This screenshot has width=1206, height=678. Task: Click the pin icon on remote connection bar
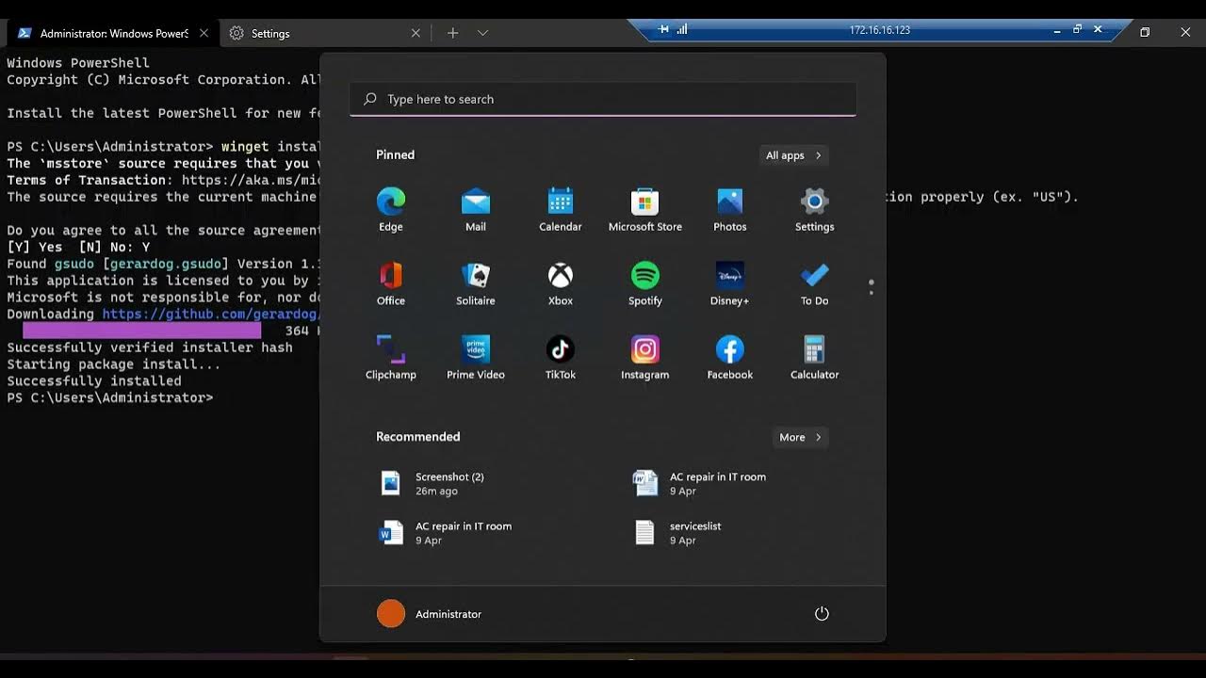coord(664,29)
